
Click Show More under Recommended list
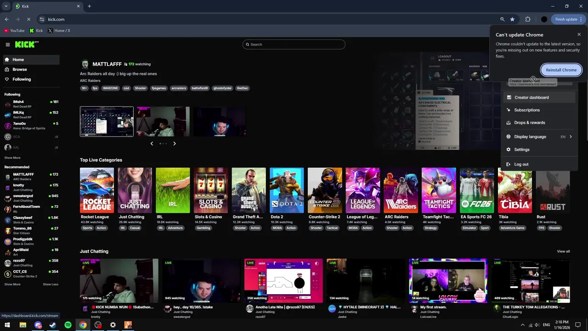click(12, 284)
